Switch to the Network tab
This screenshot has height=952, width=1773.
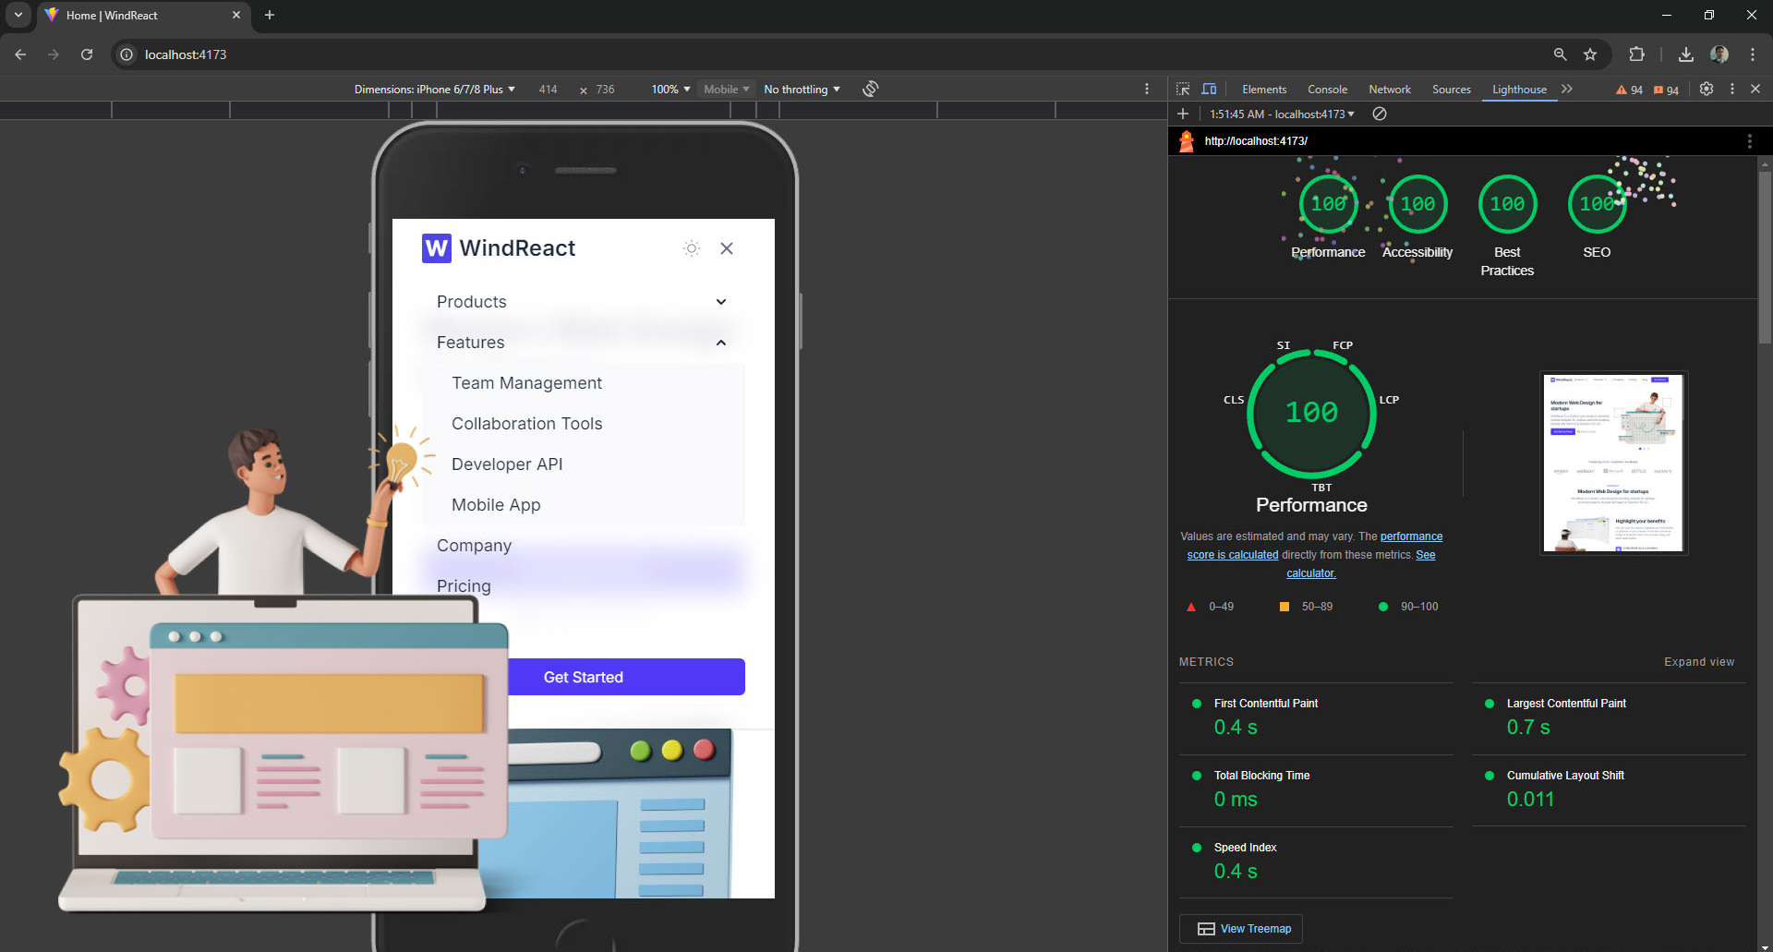click(x=1390, y=90)
